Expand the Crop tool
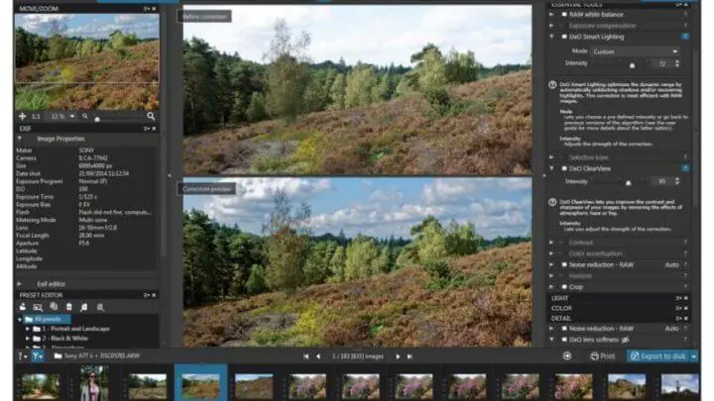This screenshot has height=401, width=714. coord(551,287)
